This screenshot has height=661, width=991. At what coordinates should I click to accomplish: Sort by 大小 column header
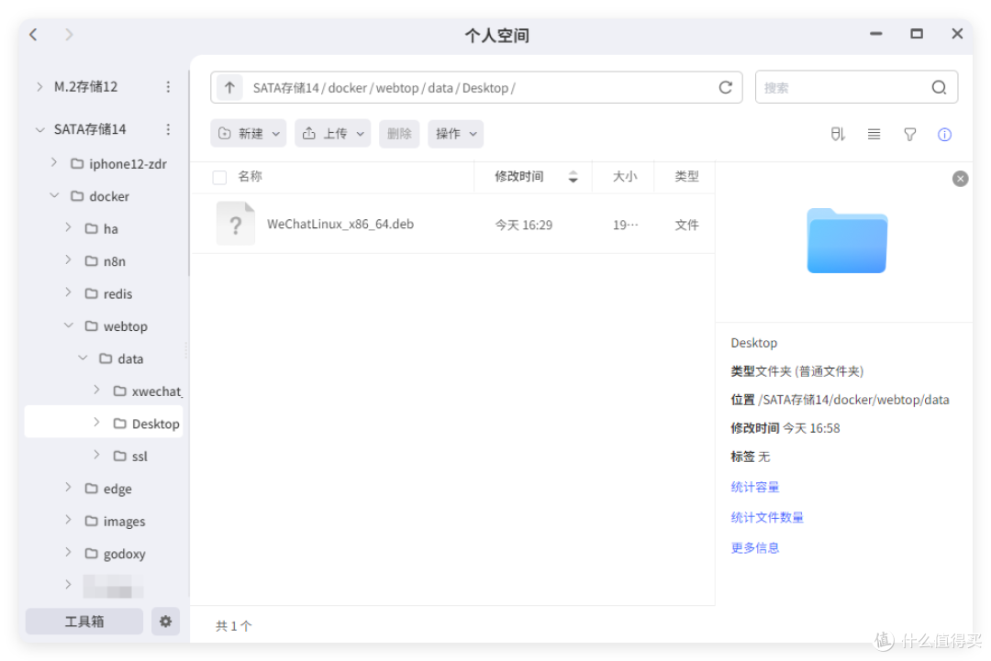[x=625, y=177]
